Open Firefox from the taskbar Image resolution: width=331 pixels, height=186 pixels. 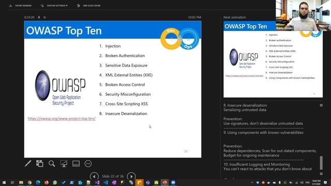(x=47, y=182)
